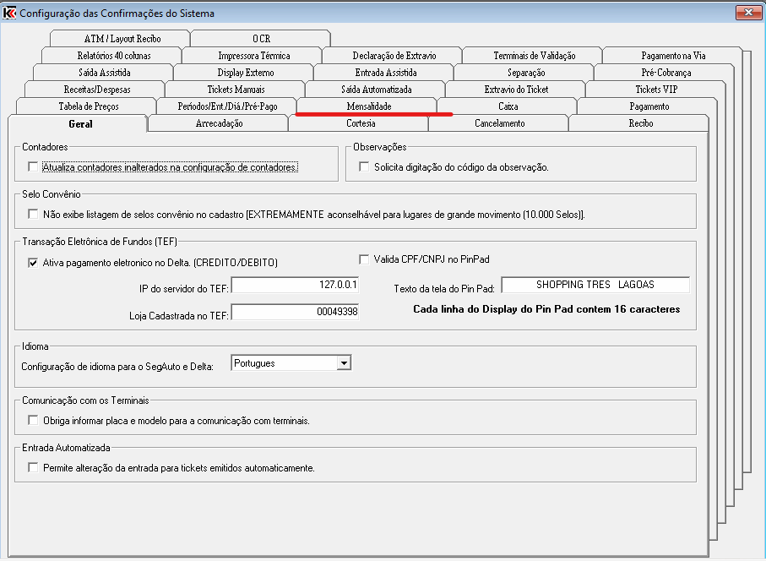Image resolution: width=766 pixels, height=561 pixels.
Task: Uncheck Ativa pagamento eletrônico no Delta
Action: pos(34,263)
